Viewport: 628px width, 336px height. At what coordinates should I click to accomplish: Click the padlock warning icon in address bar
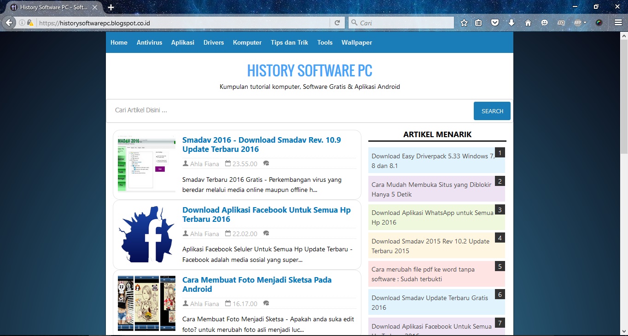[x=30, y=23]
